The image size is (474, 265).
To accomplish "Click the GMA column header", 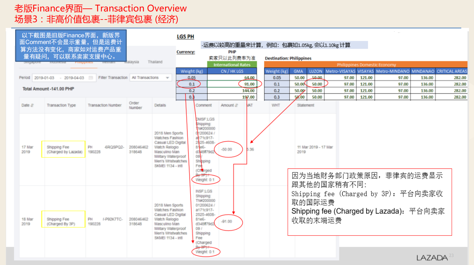I will pos(298,71).
